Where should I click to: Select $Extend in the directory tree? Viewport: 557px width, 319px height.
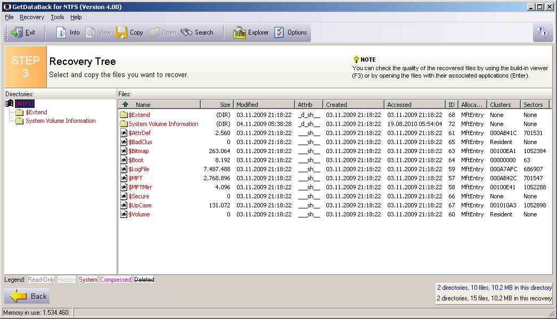(x=36, y=112)
